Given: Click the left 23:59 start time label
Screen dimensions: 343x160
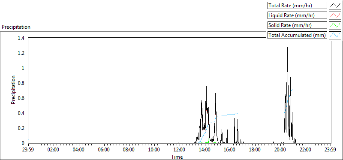Looking at the screenshot, I should [x=28, y=150].
